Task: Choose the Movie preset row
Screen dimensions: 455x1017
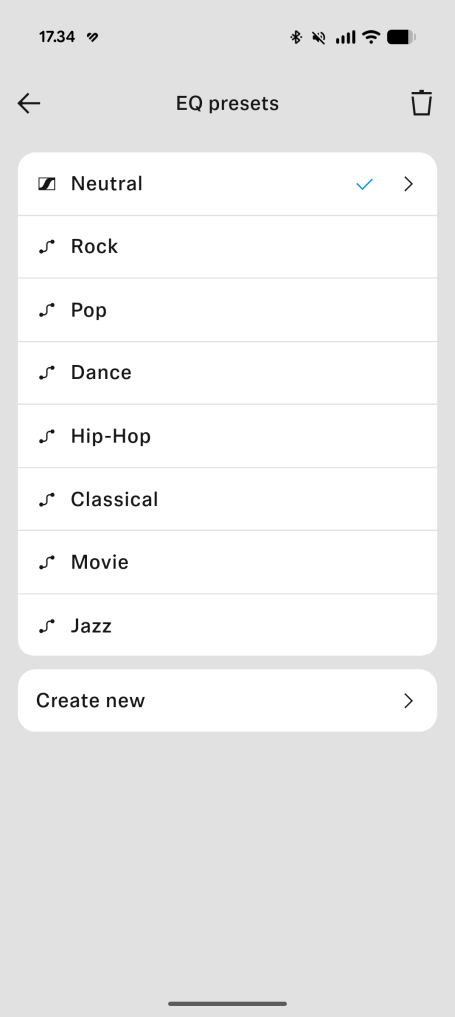Action: click(x=227, y=562)
